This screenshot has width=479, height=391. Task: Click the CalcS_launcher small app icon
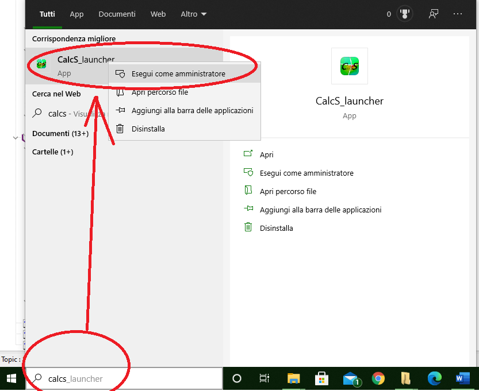(x=41, y=64)
